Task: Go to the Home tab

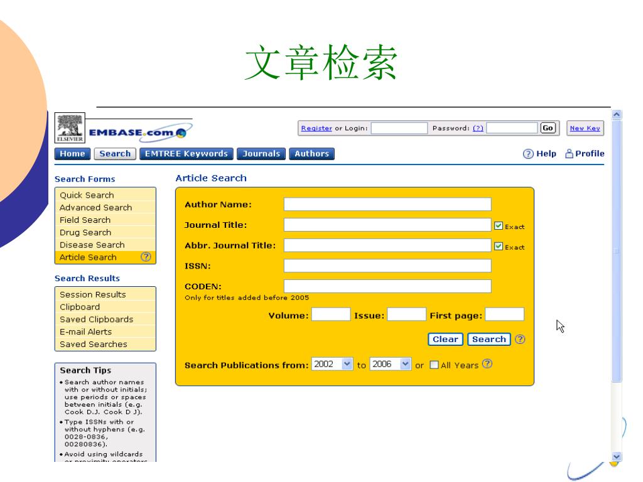Action: click(72, 154)
